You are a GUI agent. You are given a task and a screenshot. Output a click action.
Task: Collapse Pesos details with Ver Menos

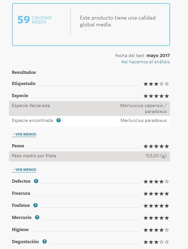click(24, 170)
